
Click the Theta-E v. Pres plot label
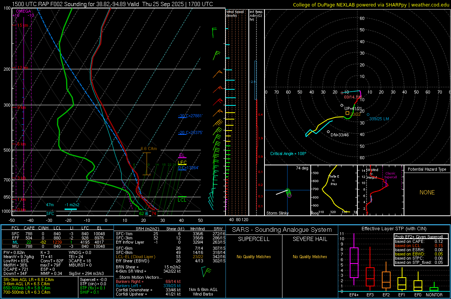pos(334,180)
